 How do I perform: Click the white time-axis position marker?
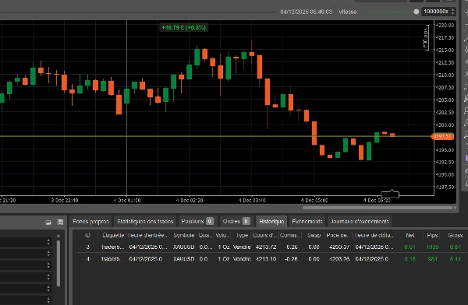click(x=391, y=194)
